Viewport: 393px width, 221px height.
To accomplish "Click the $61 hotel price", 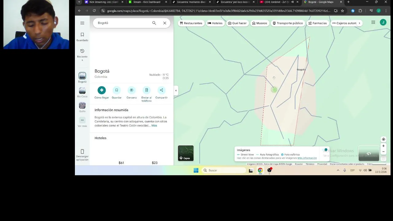I will tap(121, 163).
